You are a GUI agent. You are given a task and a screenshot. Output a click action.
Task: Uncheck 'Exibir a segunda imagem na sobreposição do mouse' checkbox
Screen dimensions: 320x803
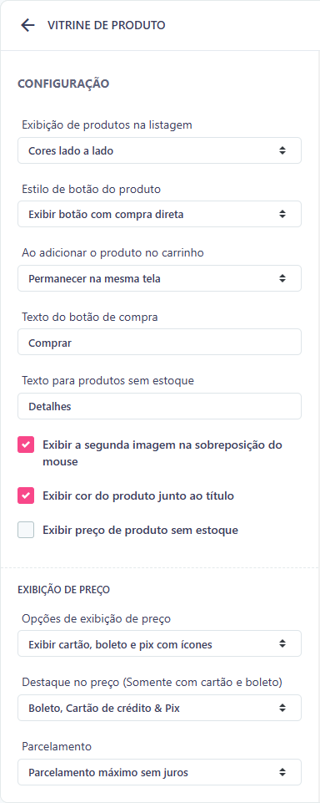pyautogui.click(x=26, y=445)
